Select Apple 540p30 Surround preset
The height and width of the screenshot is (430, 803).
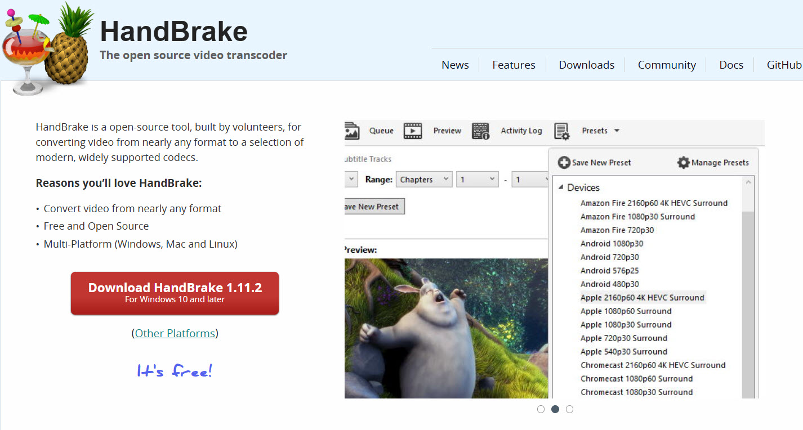click(x=624, y=352)
